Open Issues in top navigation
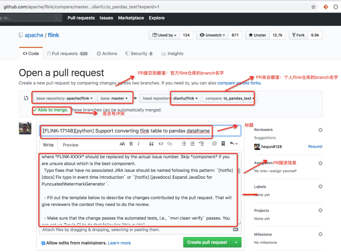The image size is (341, 252). point(106,18)
